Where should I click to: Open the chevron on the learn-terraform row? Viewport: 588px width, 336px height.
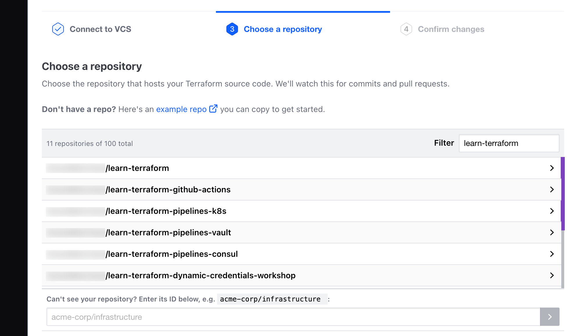pos(552,168)
